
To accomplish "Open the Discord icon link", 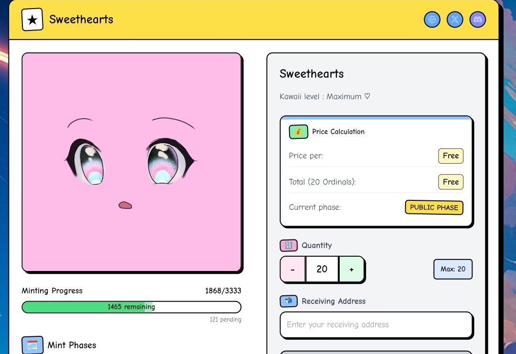I will click(x=477, y=20).
